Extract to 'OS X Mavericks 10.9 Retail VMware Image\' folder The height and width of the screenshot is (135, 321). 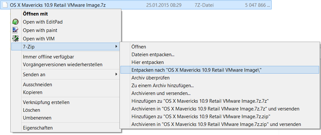click(x=196, y=70)
